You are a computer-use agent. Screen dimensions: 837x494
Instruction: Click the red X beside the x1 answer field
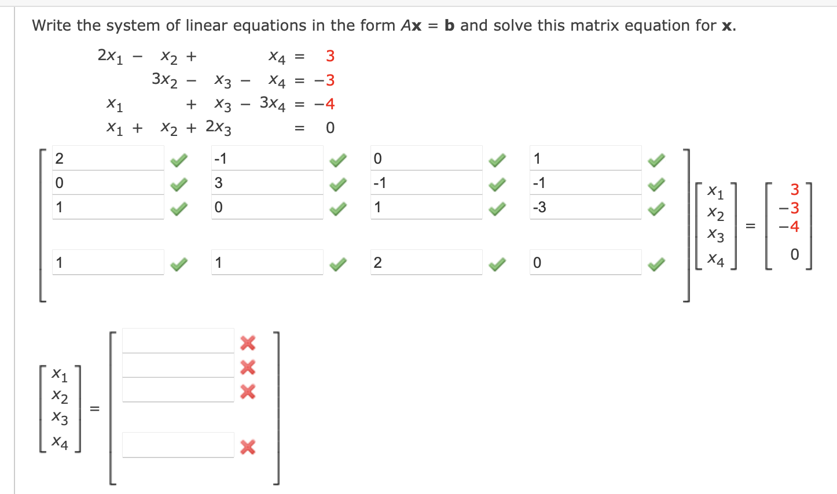click(248, 343)
